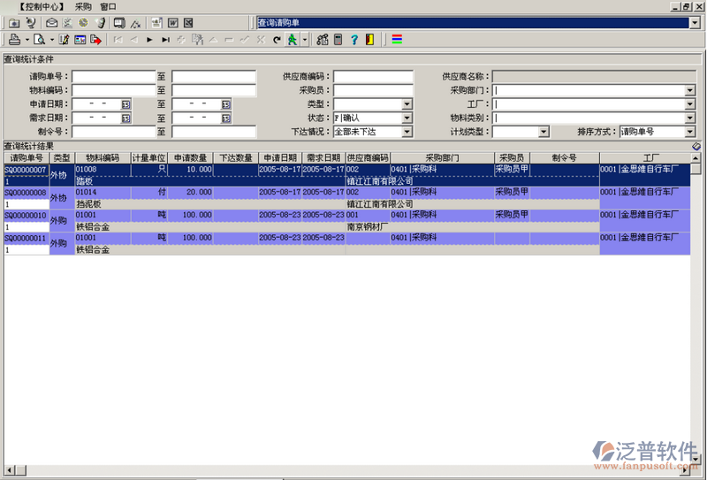Click the green running man query icon
Screen dimensions: 707x480
coord(292,40)
